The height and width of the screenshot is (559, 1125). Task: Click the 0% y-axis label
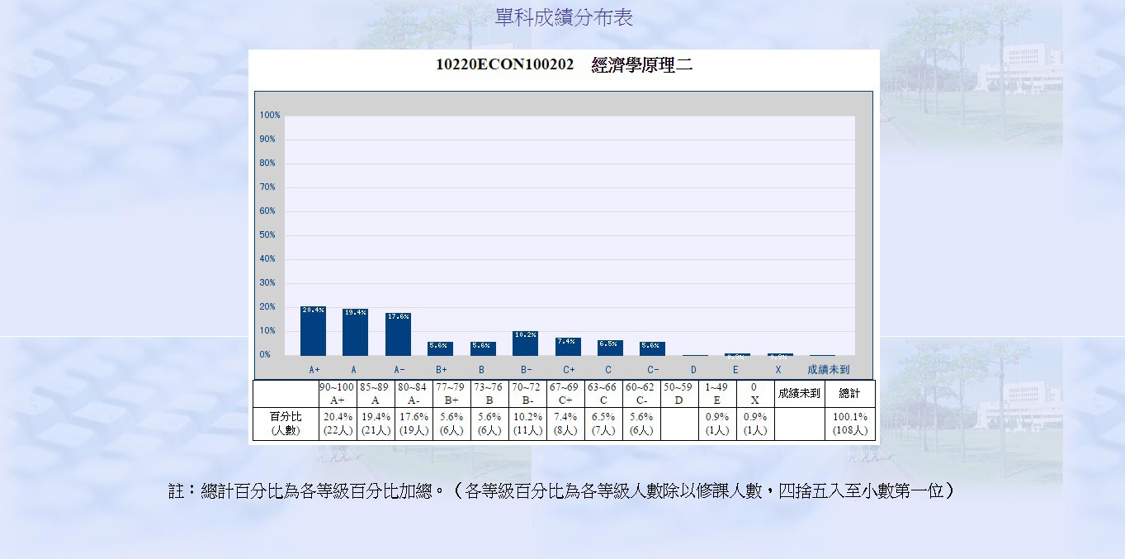[265, 355]
